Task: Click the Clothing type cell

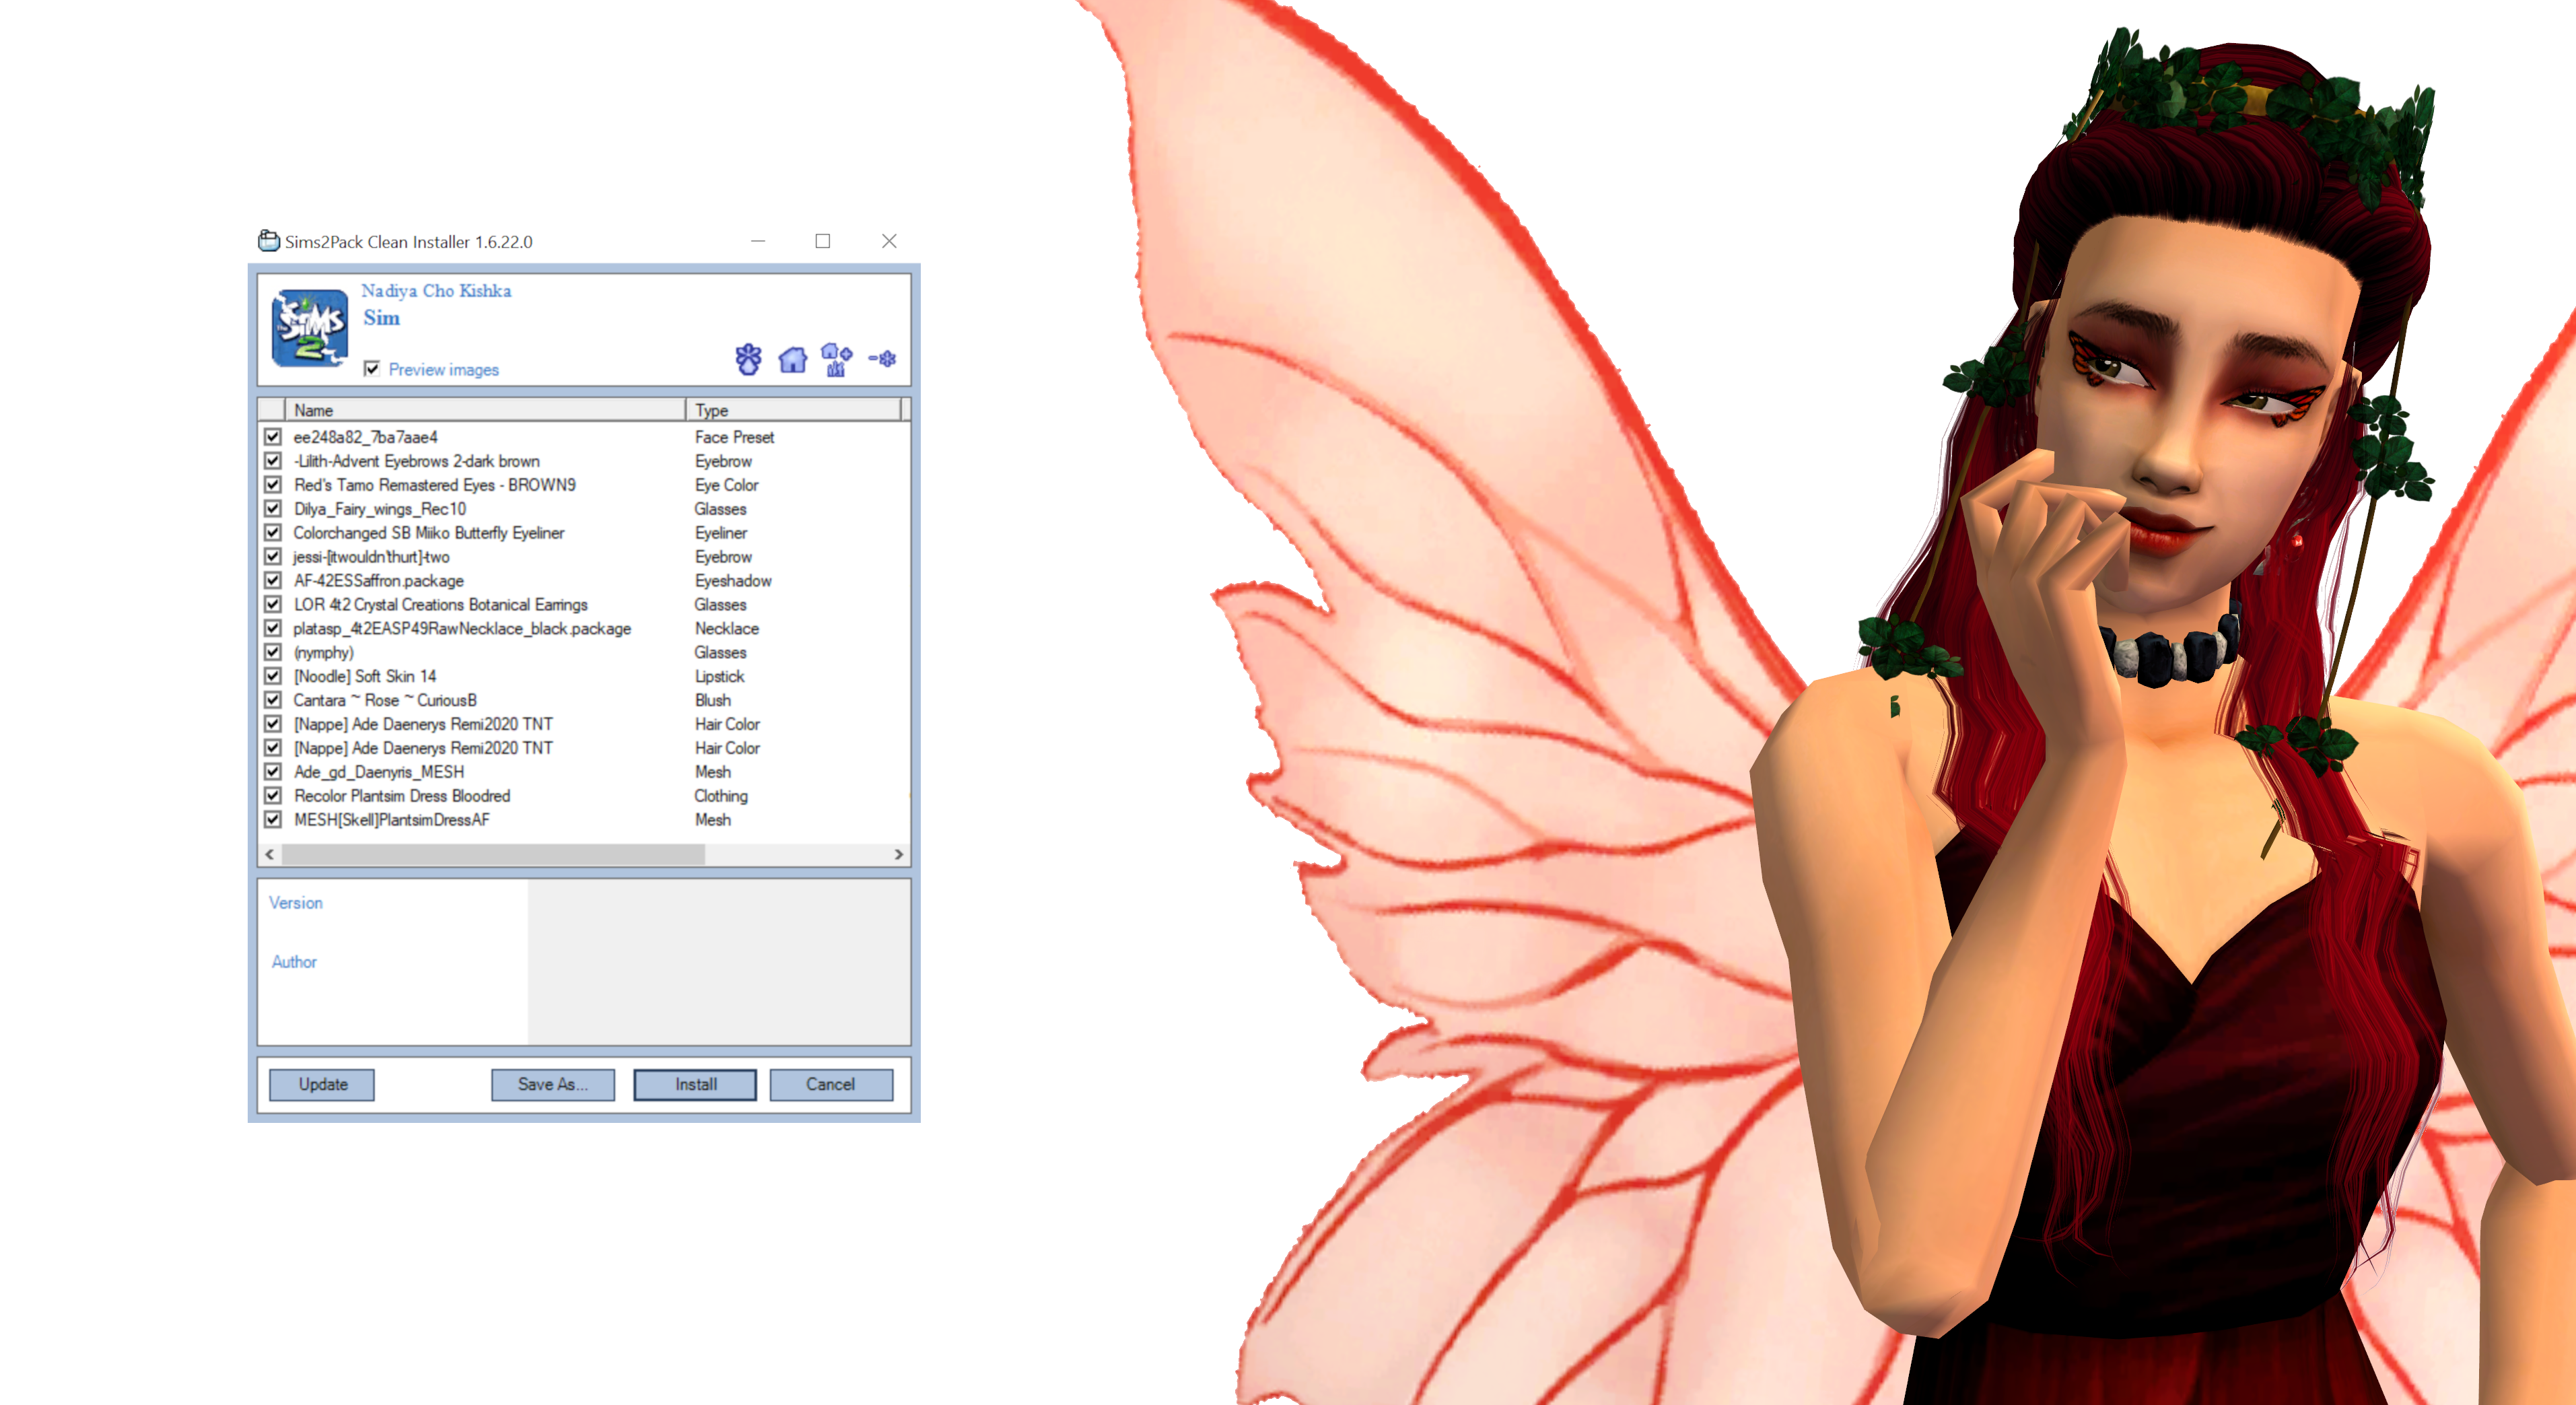Action: pos(721,796)
